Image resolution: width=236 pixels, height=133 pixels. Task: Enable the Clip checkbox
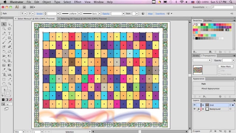[x=219, y=71]
